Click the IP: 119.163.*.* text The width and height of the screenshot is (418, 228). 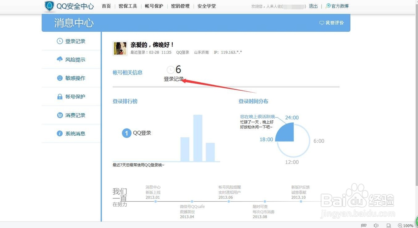pyautogui.click(x=228, y=53)
